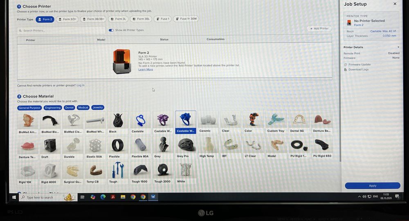Select Form 3B/3B+ printer type
This screenshot has width=409, height=221.
(93, 19)
